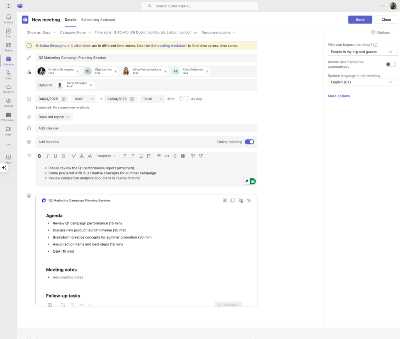Apply bold formatting in description editor
The height and width of the screenshot is (339, 400).
point(39,156)
